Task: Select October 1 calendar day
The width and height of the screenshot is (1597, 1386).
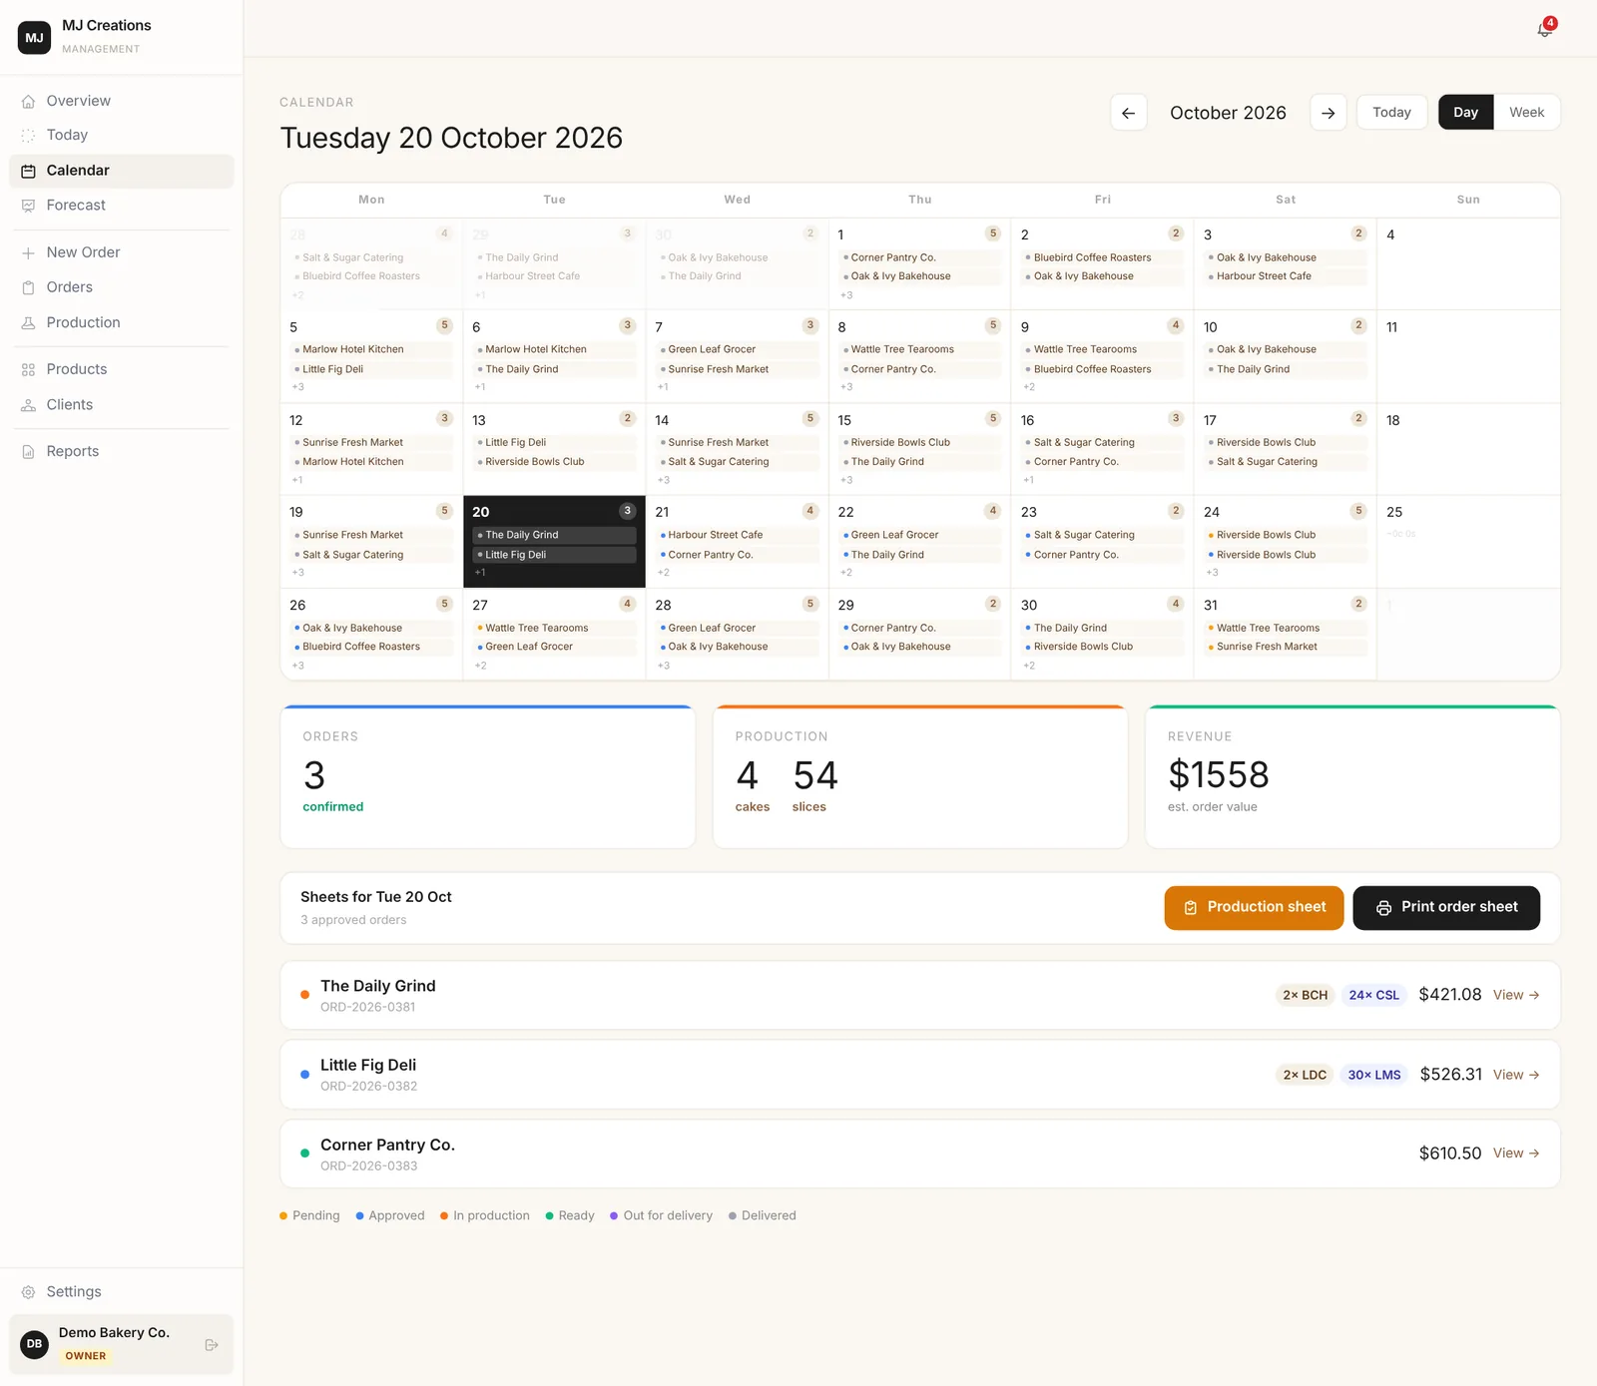Action: click(919, 263)
